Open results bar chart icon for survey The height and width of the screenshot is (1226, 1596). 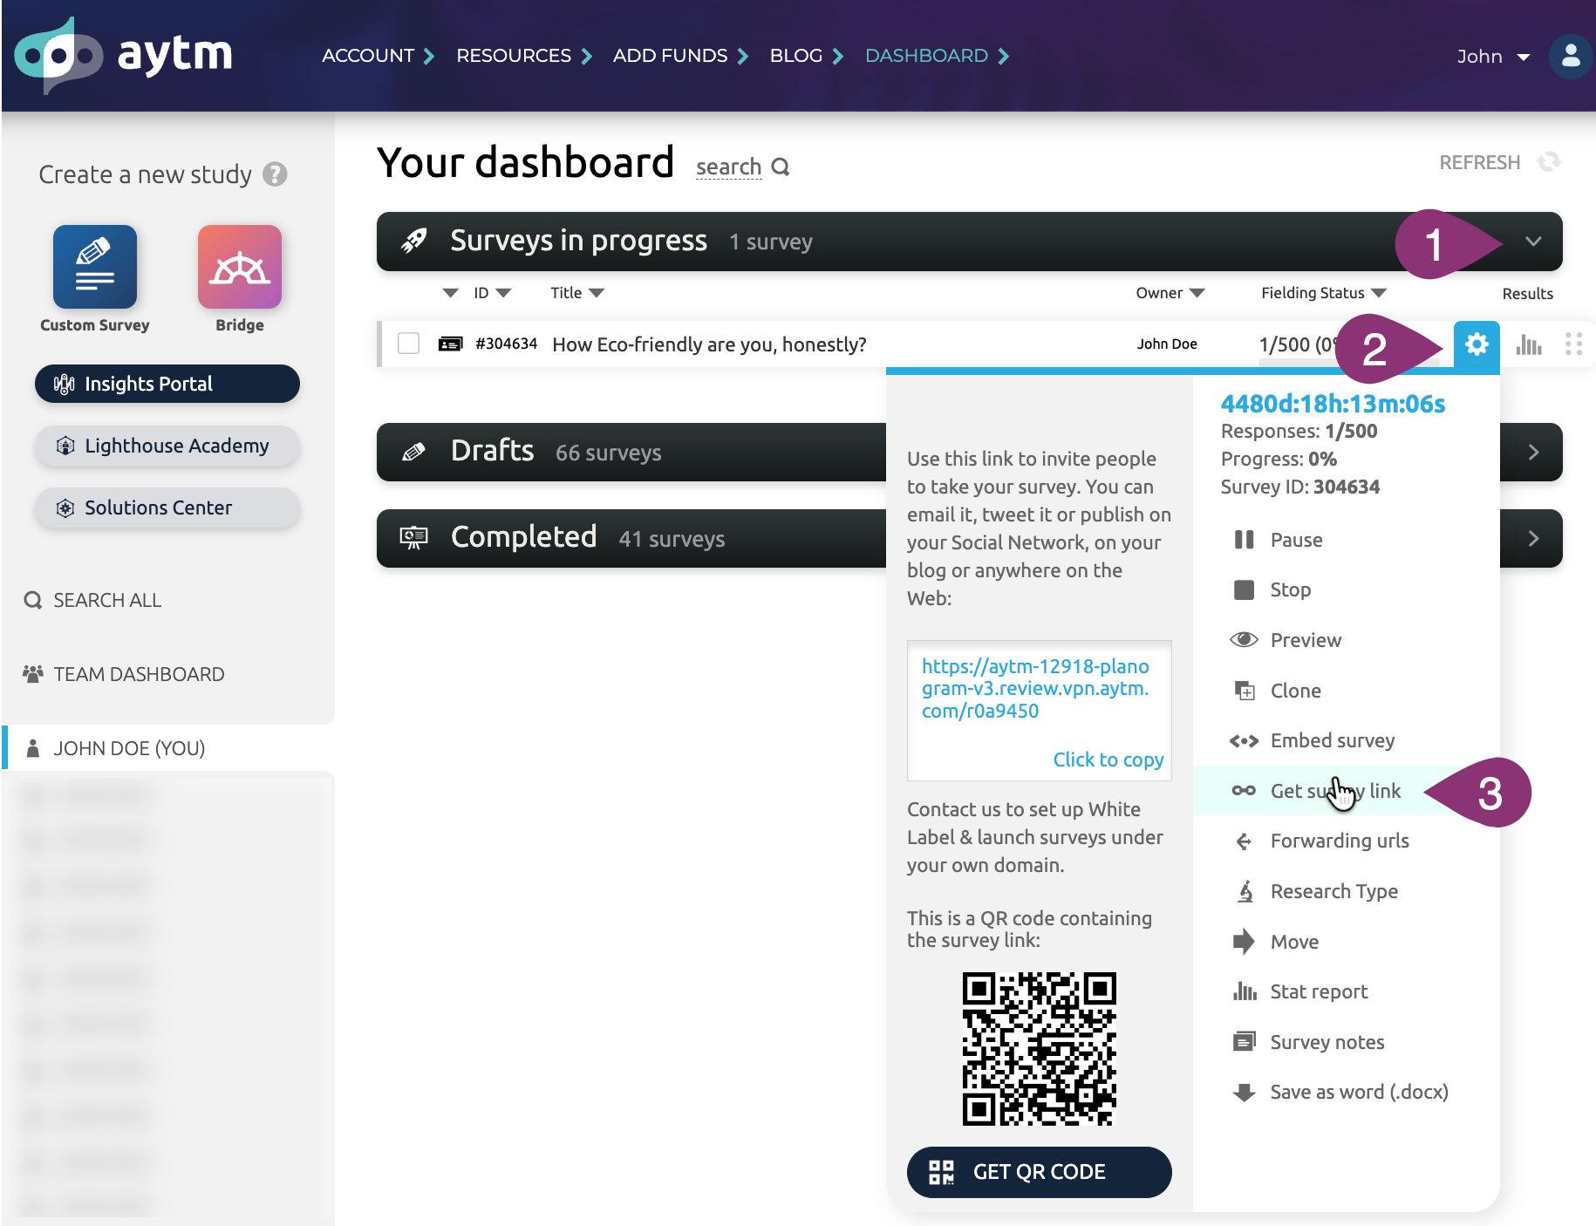pos(1529,344)
